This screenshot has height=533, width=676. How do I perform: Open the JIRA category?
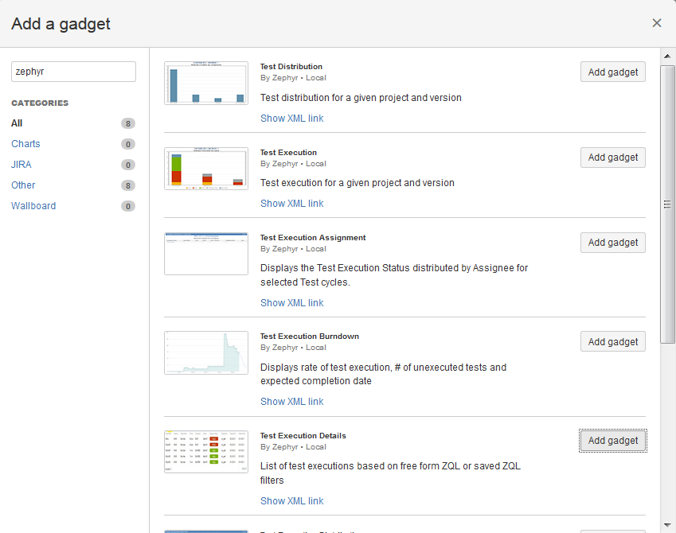[21, 165]
